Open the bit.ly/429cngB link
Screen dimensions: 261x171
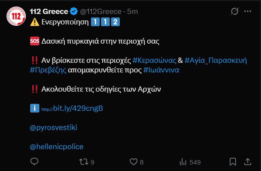pos(72,109)
